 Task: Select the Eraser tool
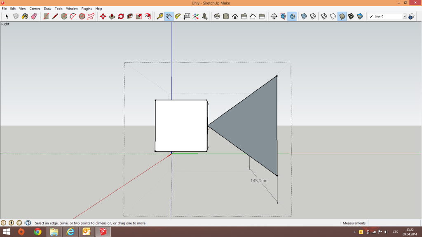click(34, 16)
